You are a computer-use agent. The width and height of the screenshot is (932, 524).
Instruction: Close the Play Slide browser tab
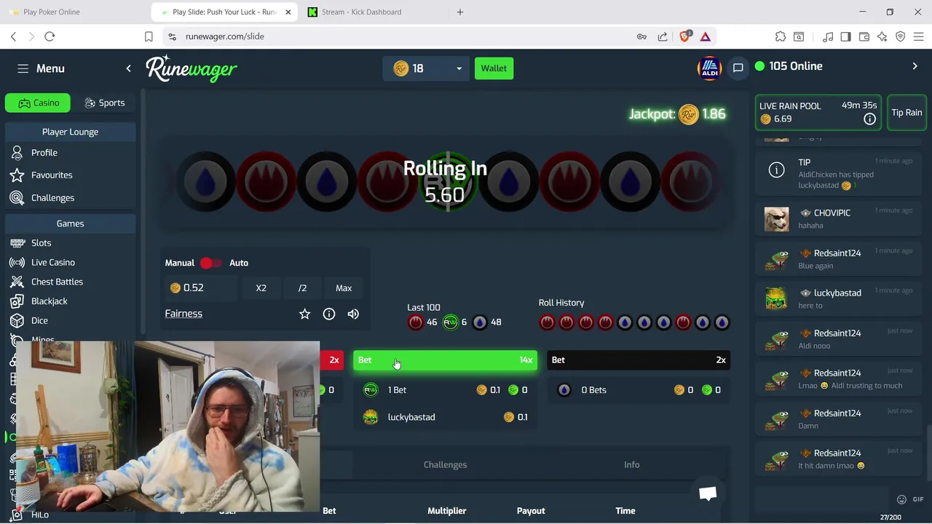coord(288,12)
